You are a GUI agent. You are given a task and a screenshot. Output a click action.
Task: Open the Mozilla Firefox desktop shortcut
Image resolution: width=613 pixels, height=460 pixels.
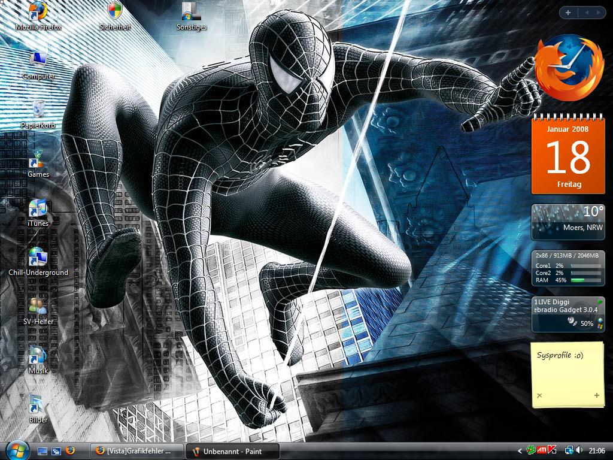tap(38, 16)
